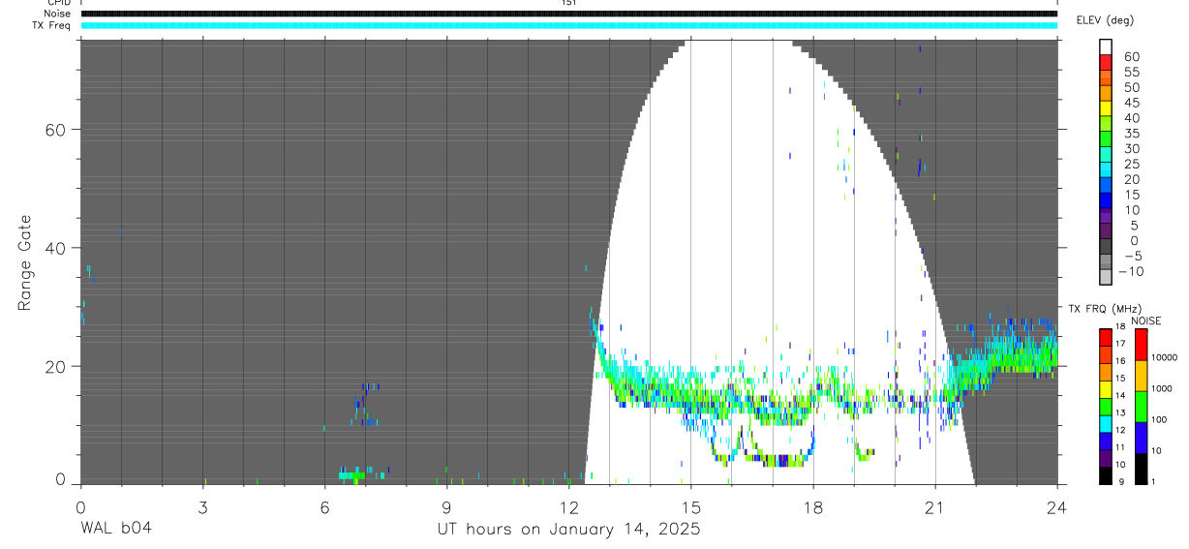Click the light gray -10 elevation swatch
The image size is (1189, 549).
[x=1106, y=277]
